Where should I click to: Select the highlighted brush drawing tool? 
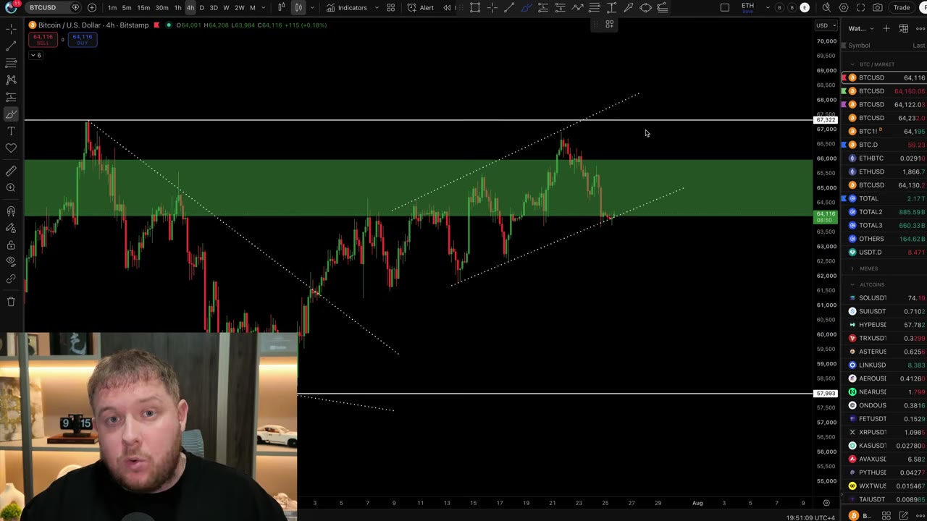pos(11,114)
